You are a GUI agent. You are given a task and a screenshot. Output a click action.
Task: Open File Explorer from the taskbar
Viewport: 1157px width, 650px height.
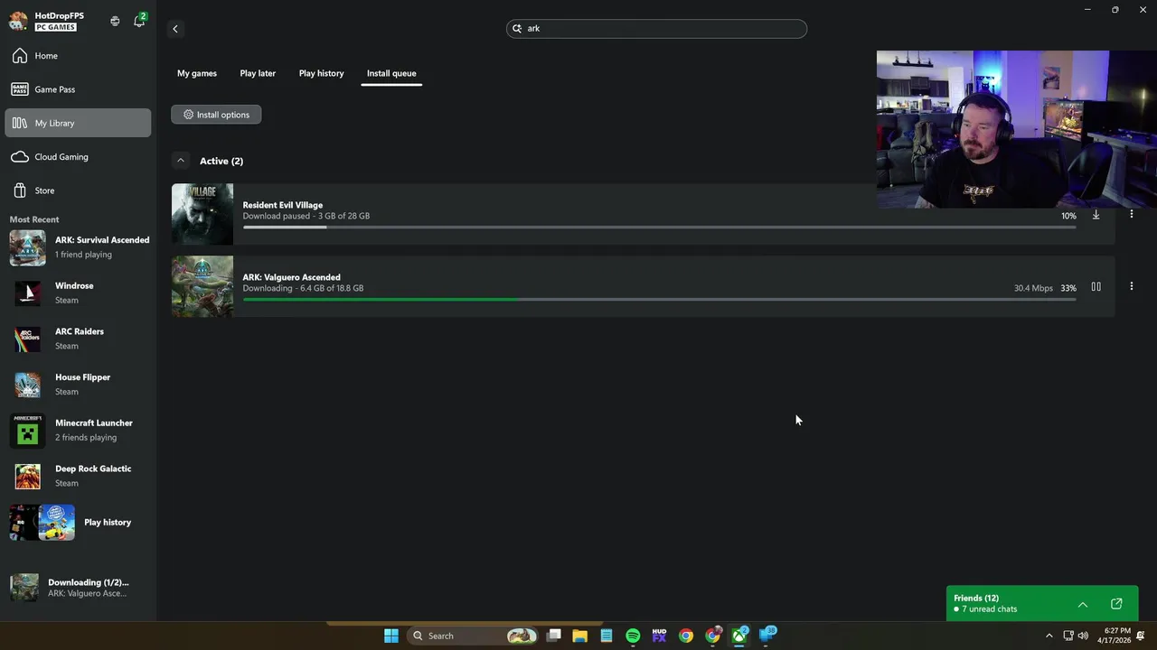coord(579,636)
